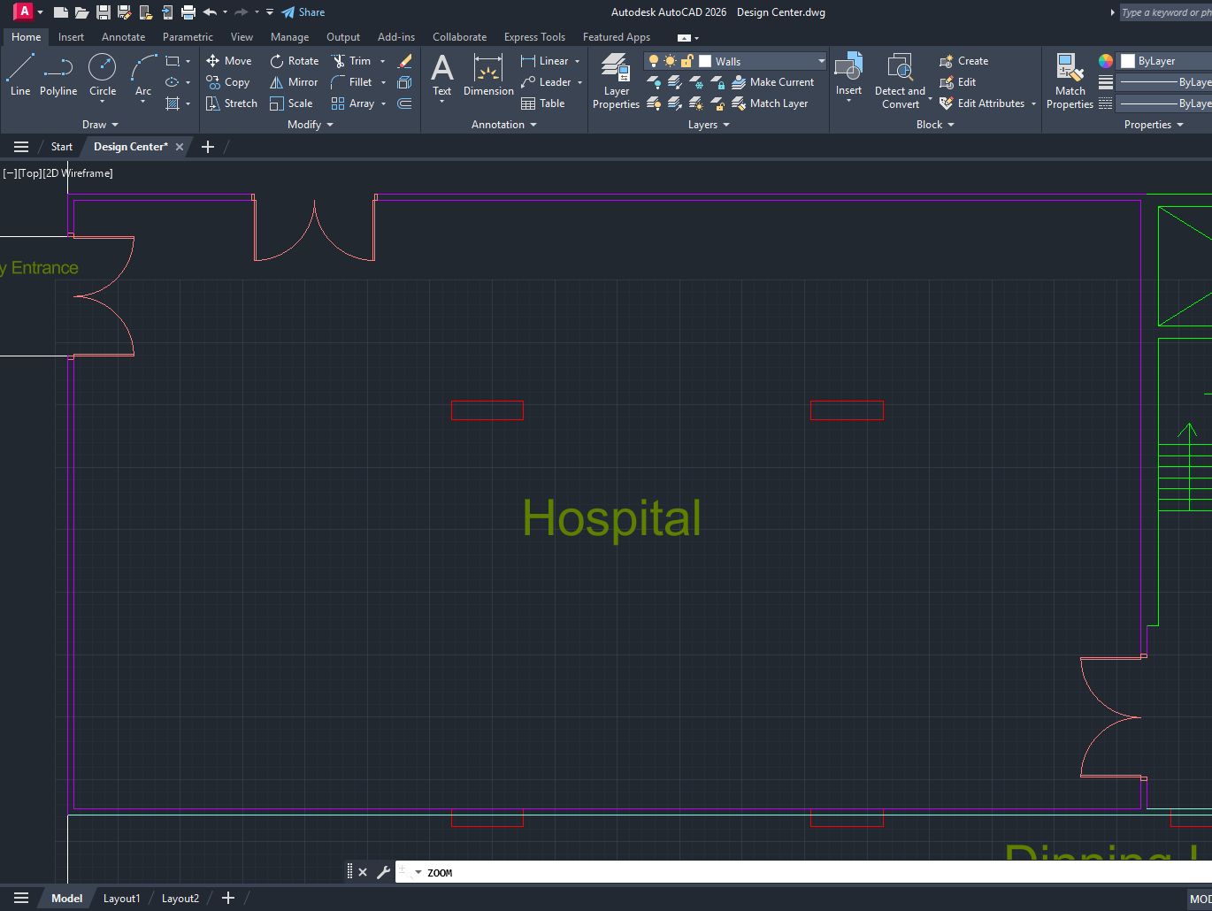This screenshot has width=1212, height=911.
Task: Select the Polyline tool
Action: pyautogui.click(x=58, y=74)
